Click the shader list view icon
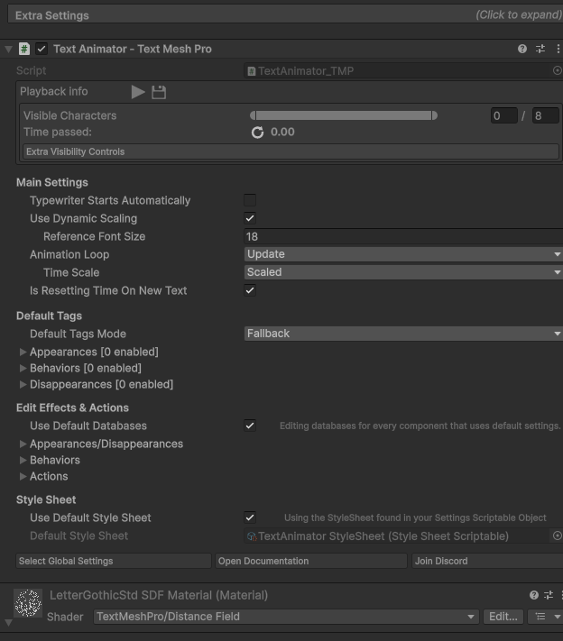The image size is (563, 641). coord(540,617)
